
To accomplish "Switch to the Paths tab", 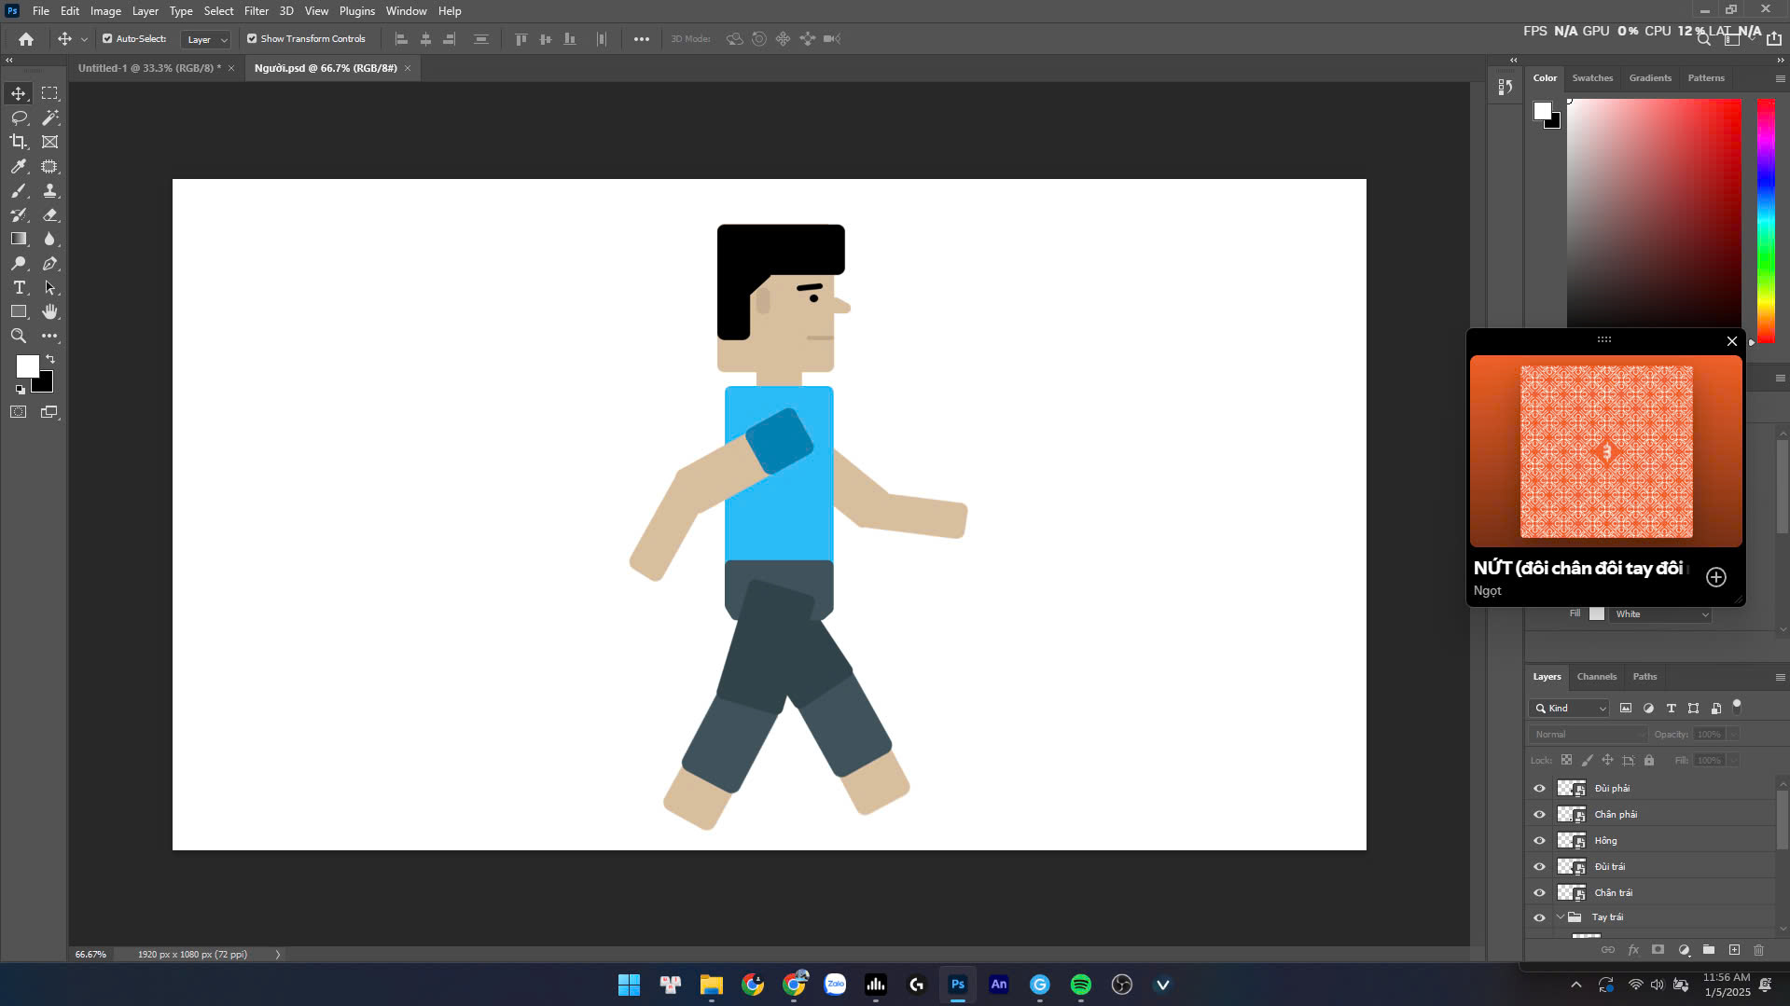I will coord(1644,677).
